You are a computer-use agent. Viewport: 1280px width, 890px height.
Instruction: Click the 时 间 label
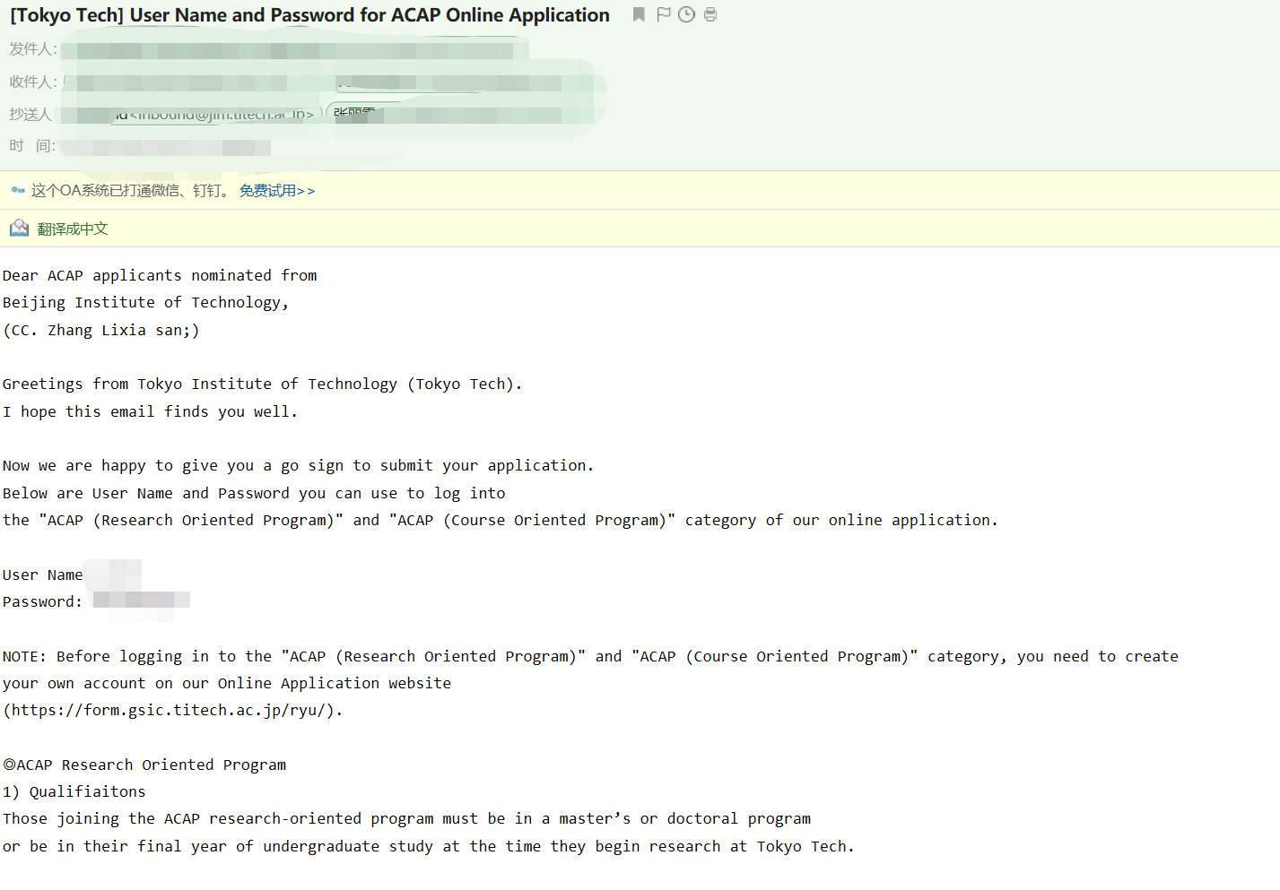coord(32,146)
